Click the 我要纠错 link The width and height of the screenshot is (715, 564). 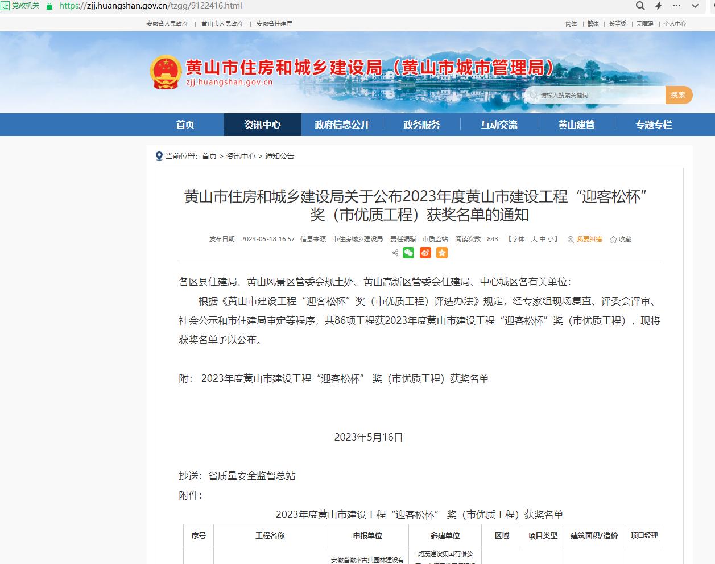click(589, 240)
